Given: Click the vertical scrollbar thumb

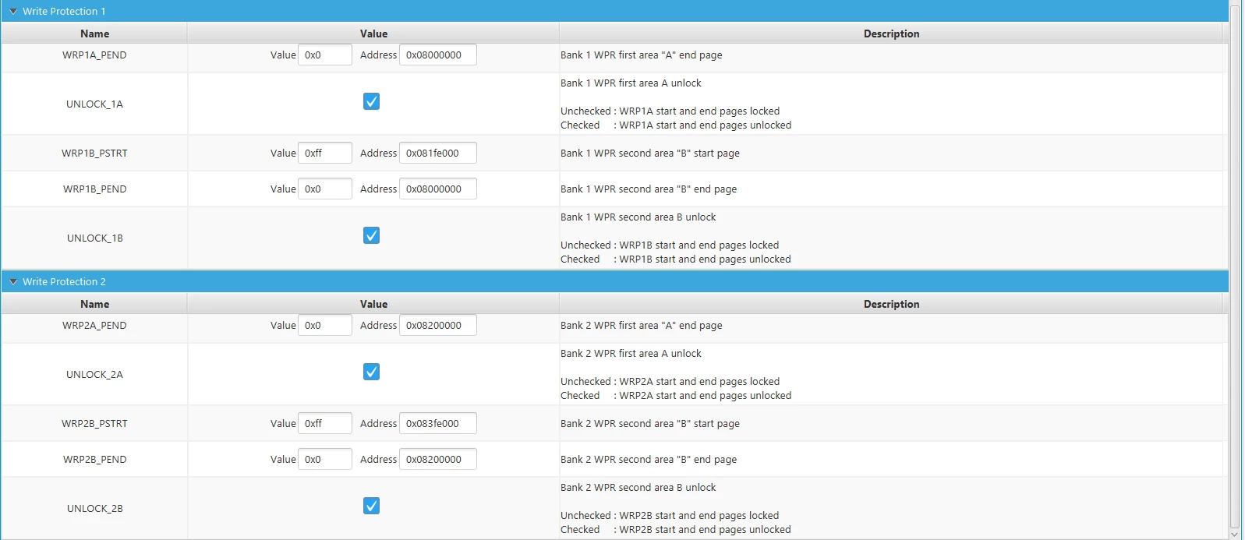Looking at the screenshot, I should [x=1234, y=266].
